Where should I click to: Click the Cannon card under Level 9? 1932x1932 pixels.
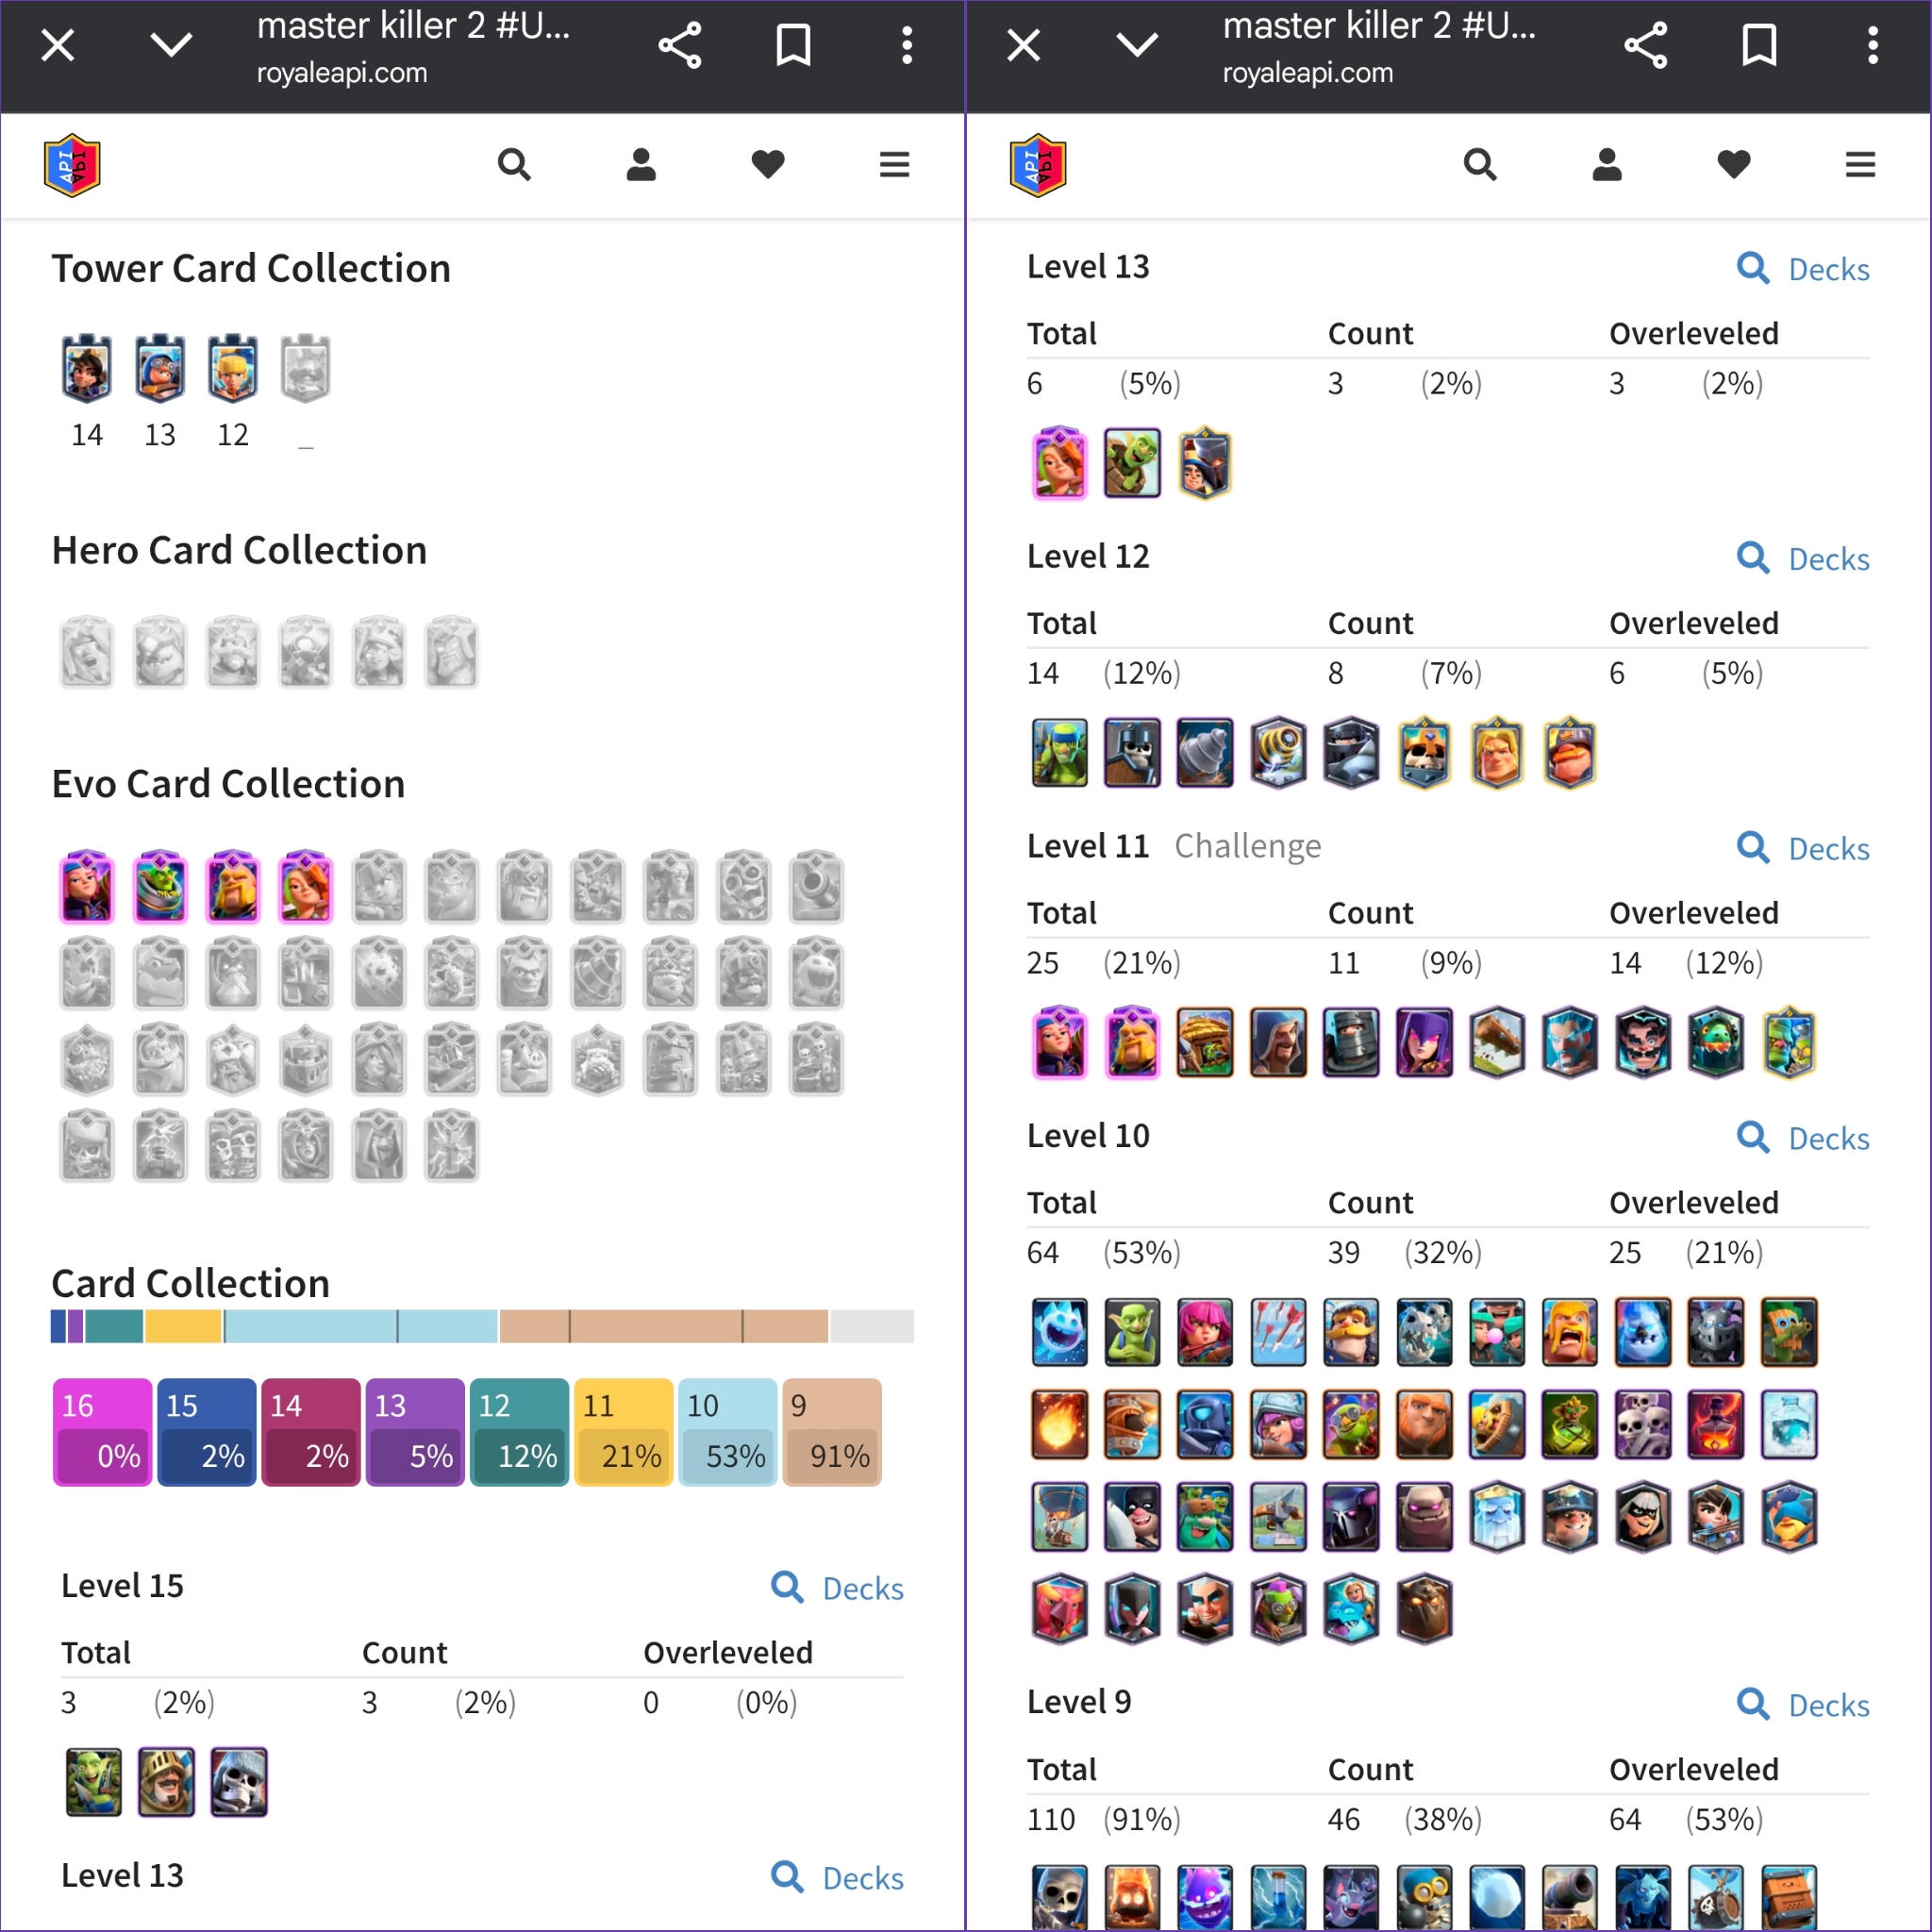click(x=1570, y=1897)
